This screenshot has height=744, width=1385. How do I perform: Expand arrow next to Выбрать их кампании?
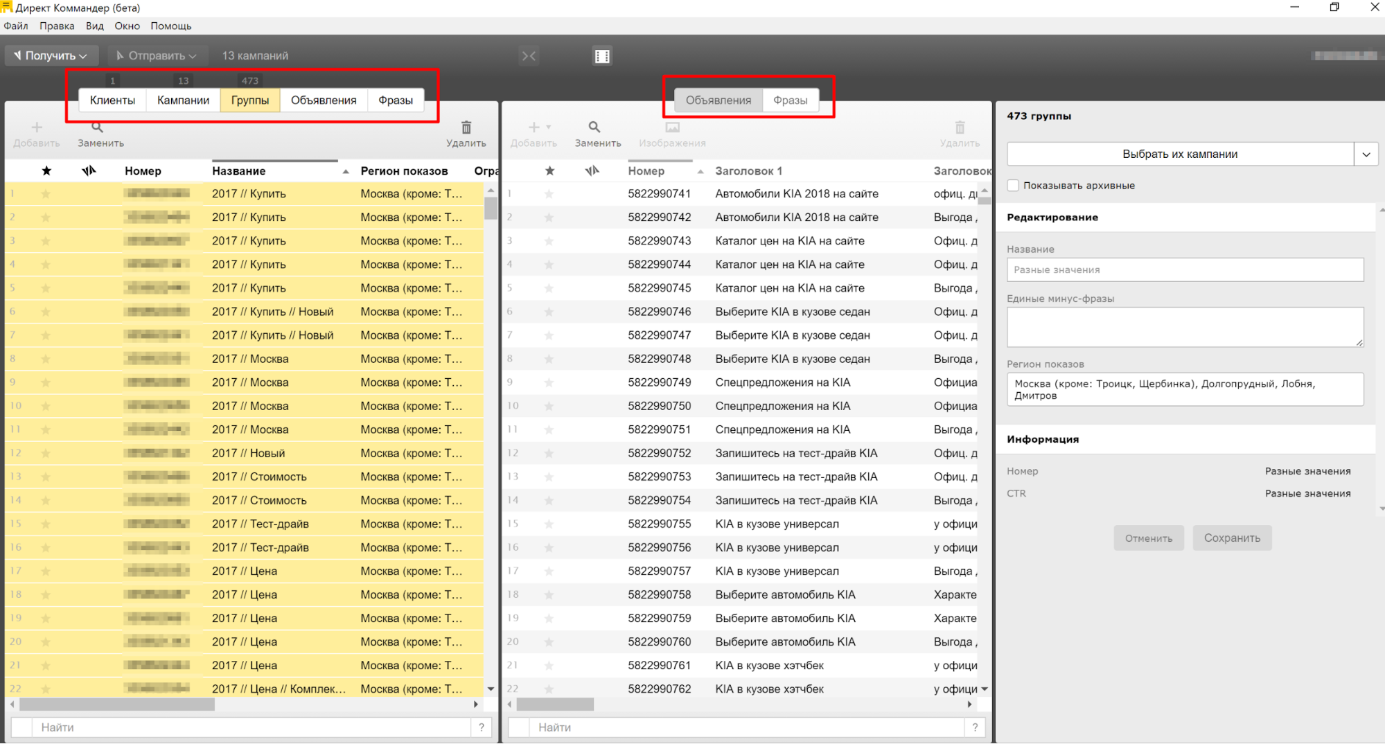(x=1366, y=154)
